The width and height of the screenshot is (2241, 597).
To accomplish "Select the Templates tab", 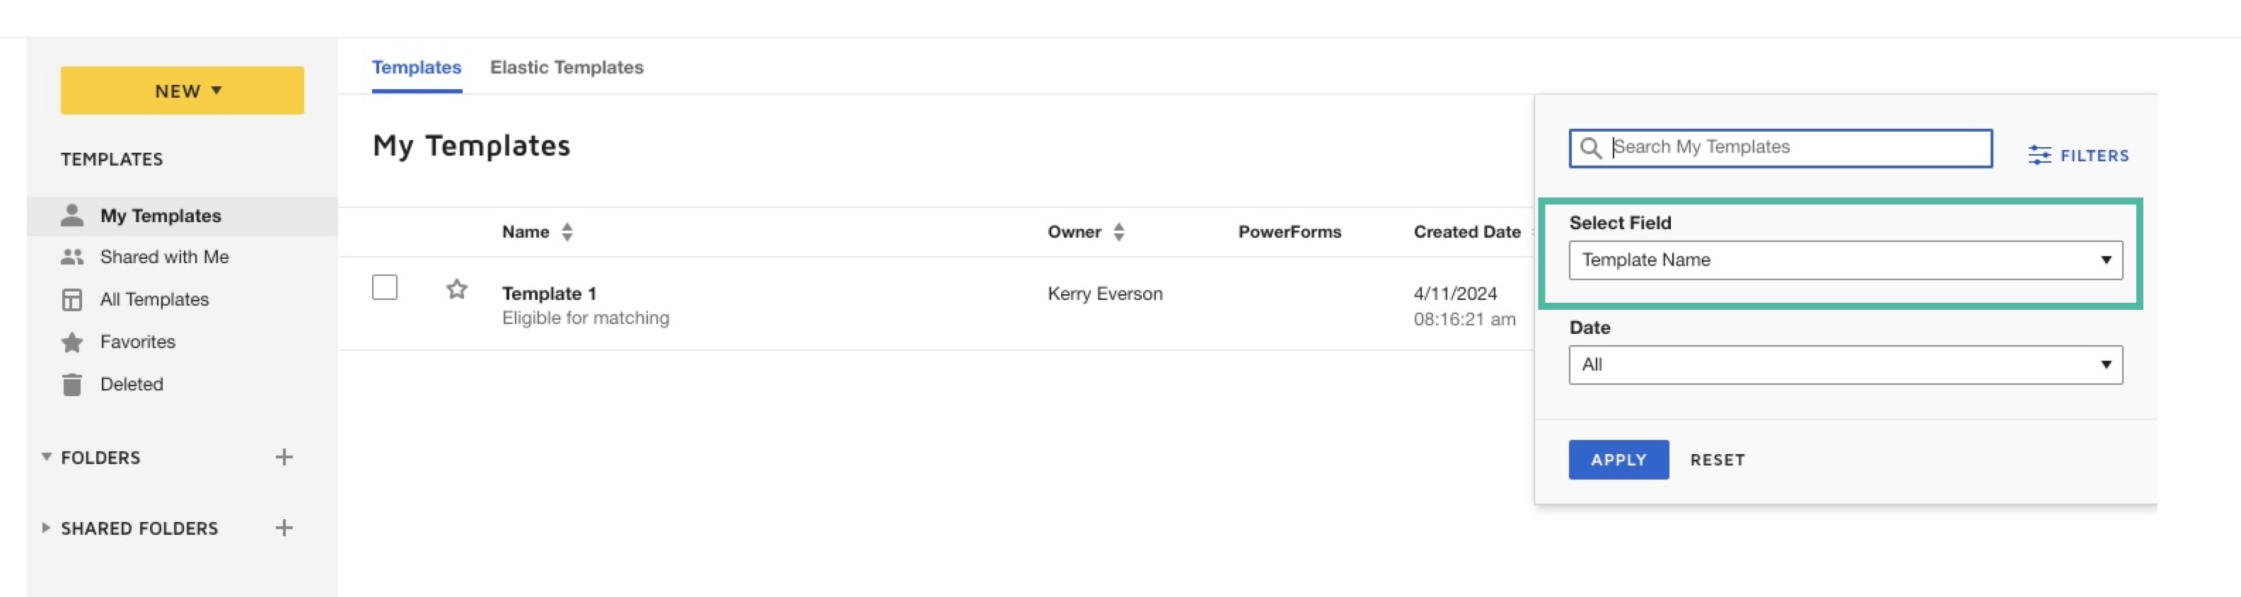I will tap(416, 68).
